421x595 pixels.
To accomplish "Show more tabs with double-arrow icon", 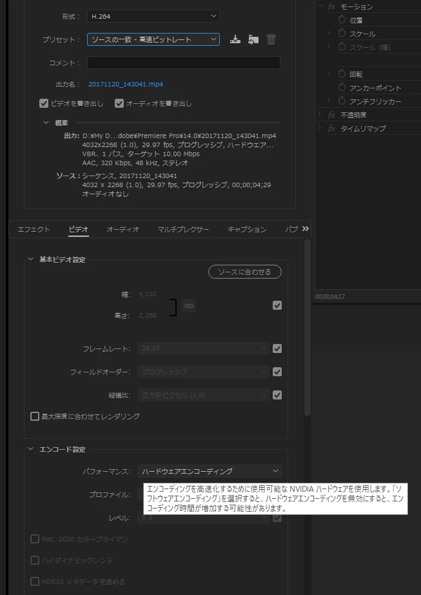I will click(x=306, y=228).
